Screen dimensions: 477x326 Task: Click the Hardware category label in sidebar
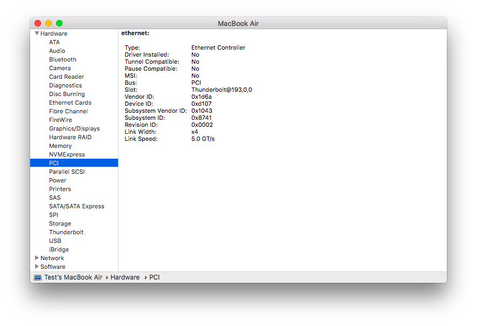pos(54,33)
